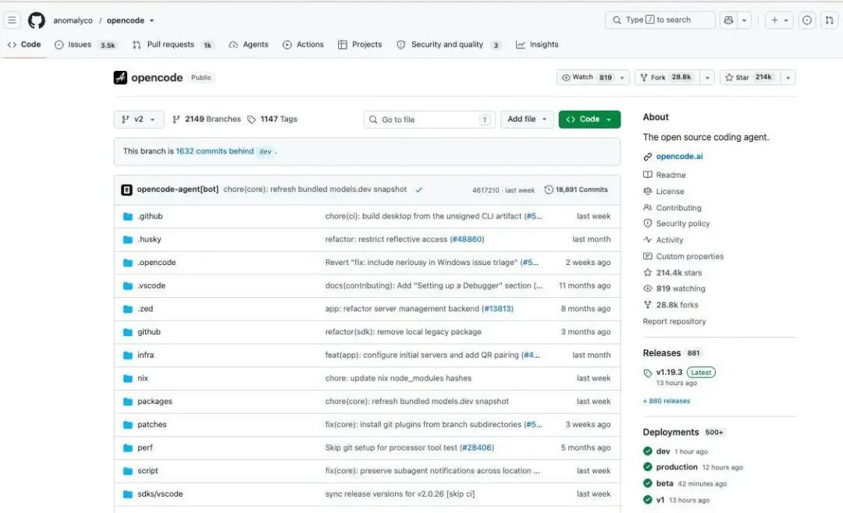
Task: Open 1632 commits behind link
Action: (x=215, y=151)
